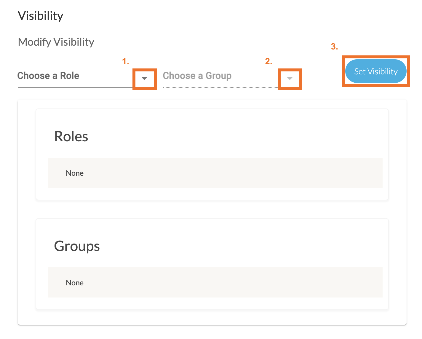This screenshot has width=422, height=339.
Task: Click the Roles section heading
Action: pyautogui.click(x=71, y=137)
